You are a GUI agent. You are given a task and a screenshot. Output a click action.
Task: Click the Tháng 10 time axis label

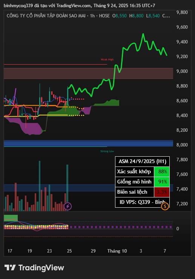click(117, 251)
